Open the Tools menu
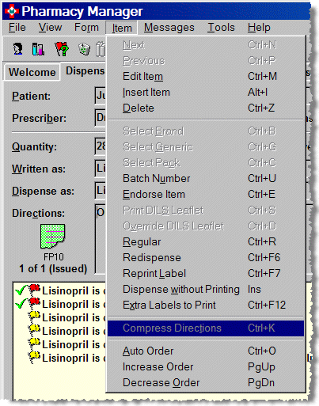This screenshot has width=319, height=406. 221,28
